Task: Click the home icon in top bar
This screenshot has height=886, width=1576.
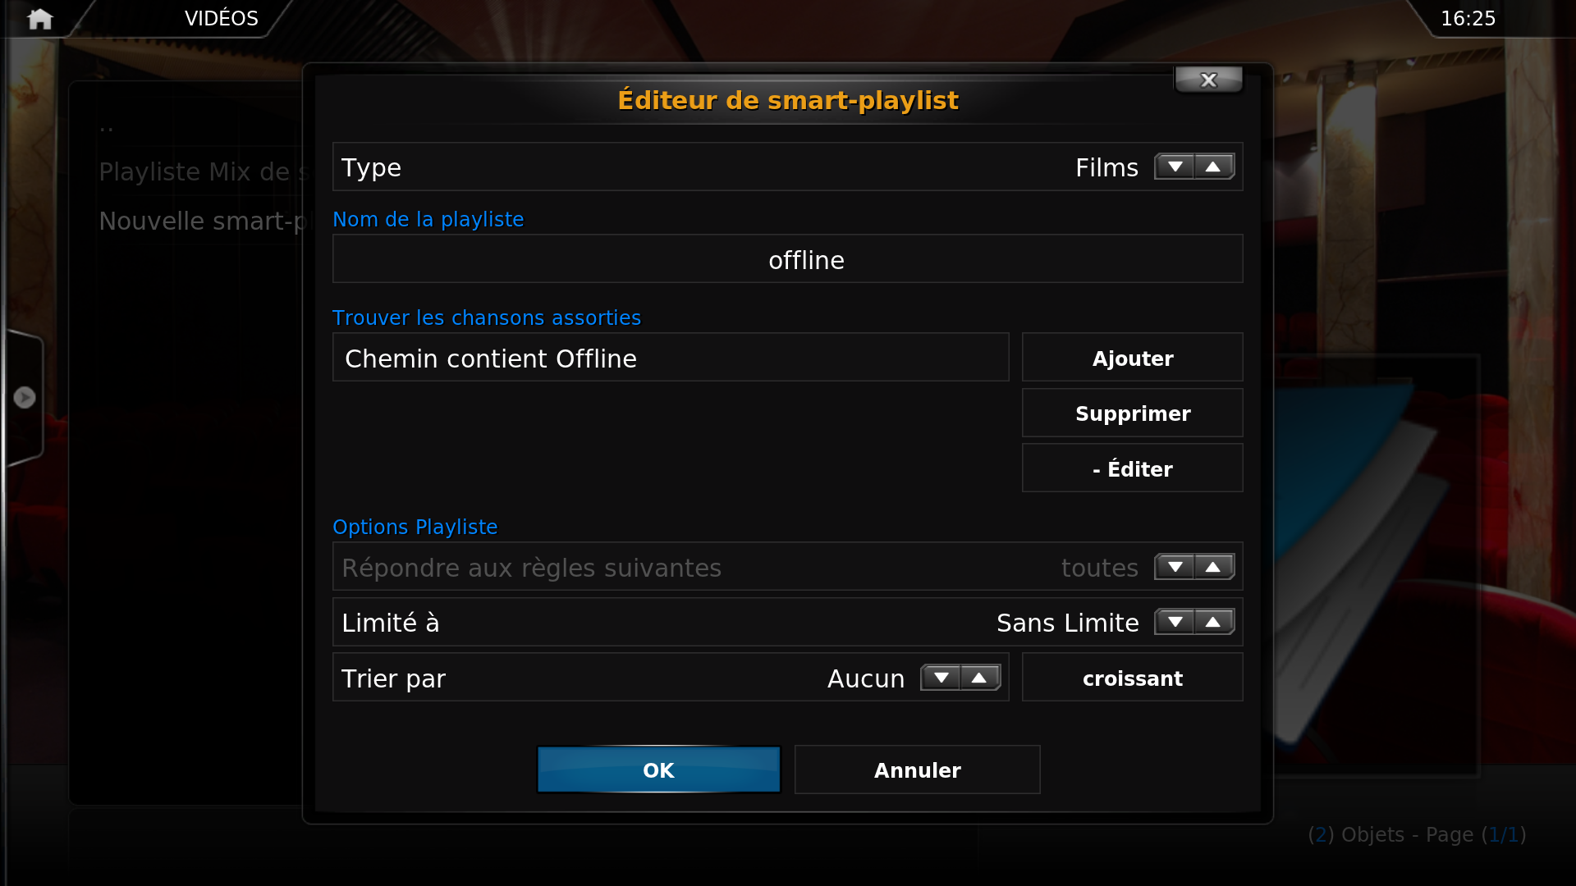Action: tap(39, 19)
